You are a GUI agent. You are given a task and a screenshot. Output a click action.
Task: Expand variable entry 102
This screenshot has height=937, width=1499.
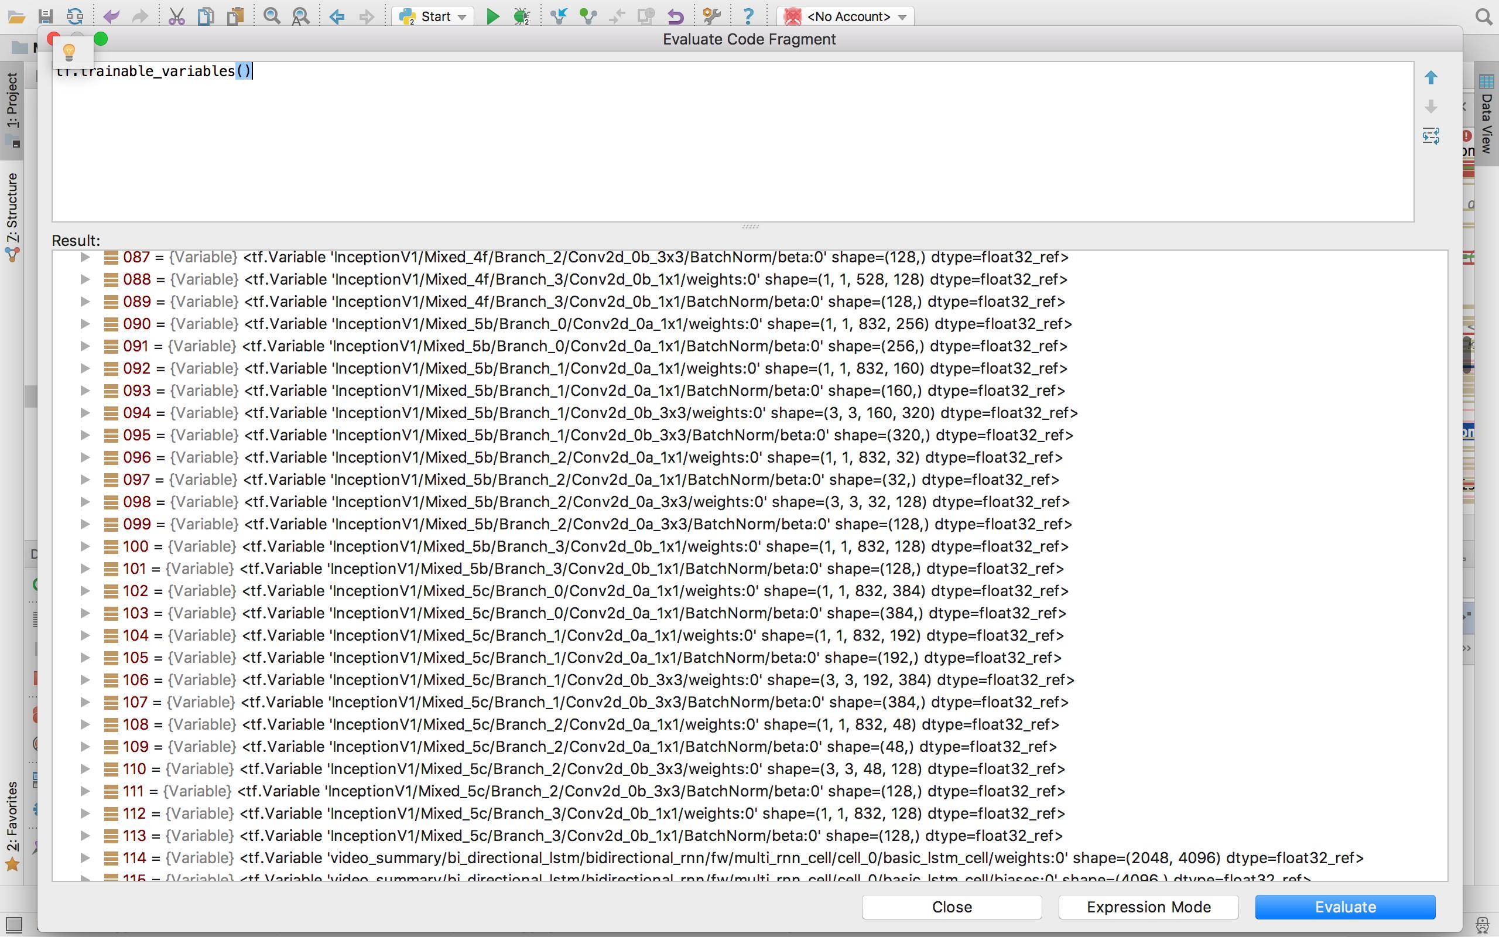(85, 590)
